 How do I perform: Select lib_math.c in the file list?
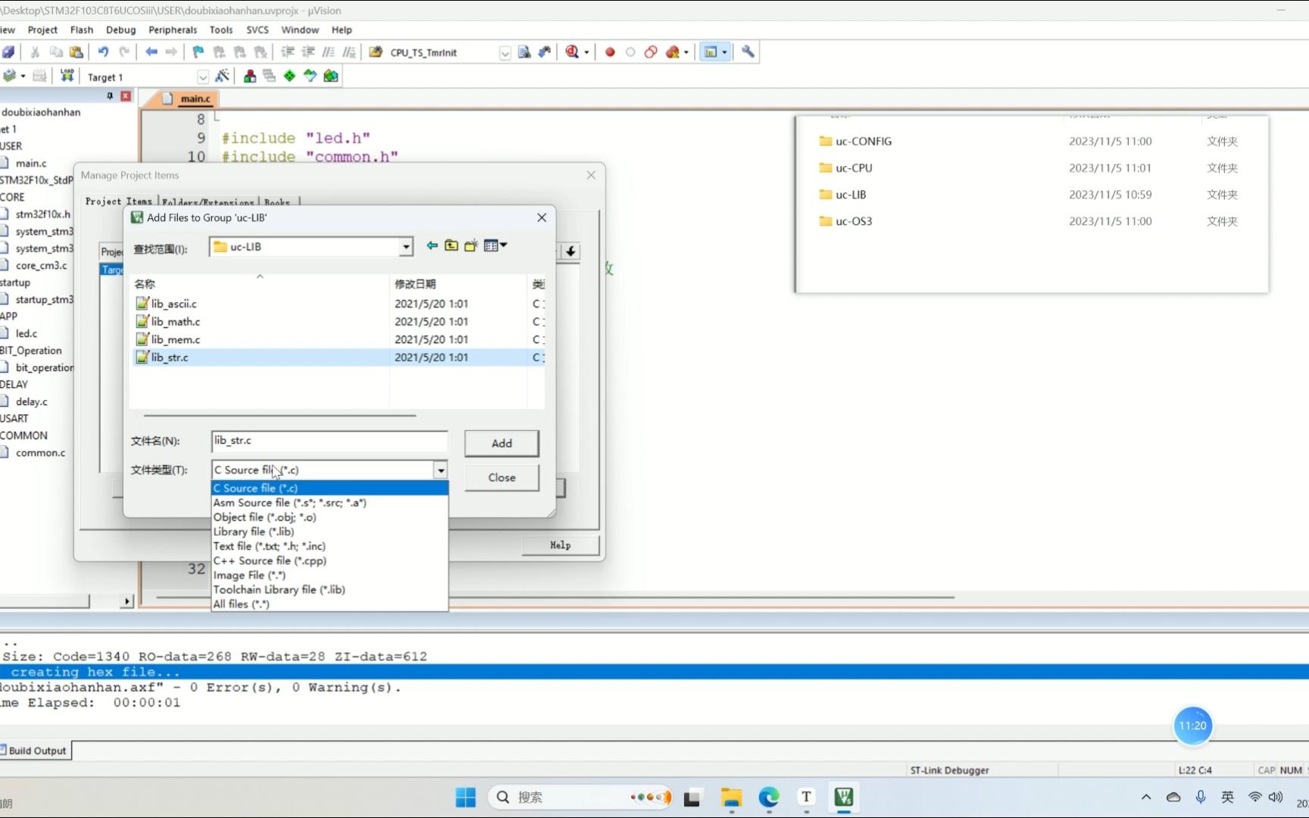click(175, 322)
